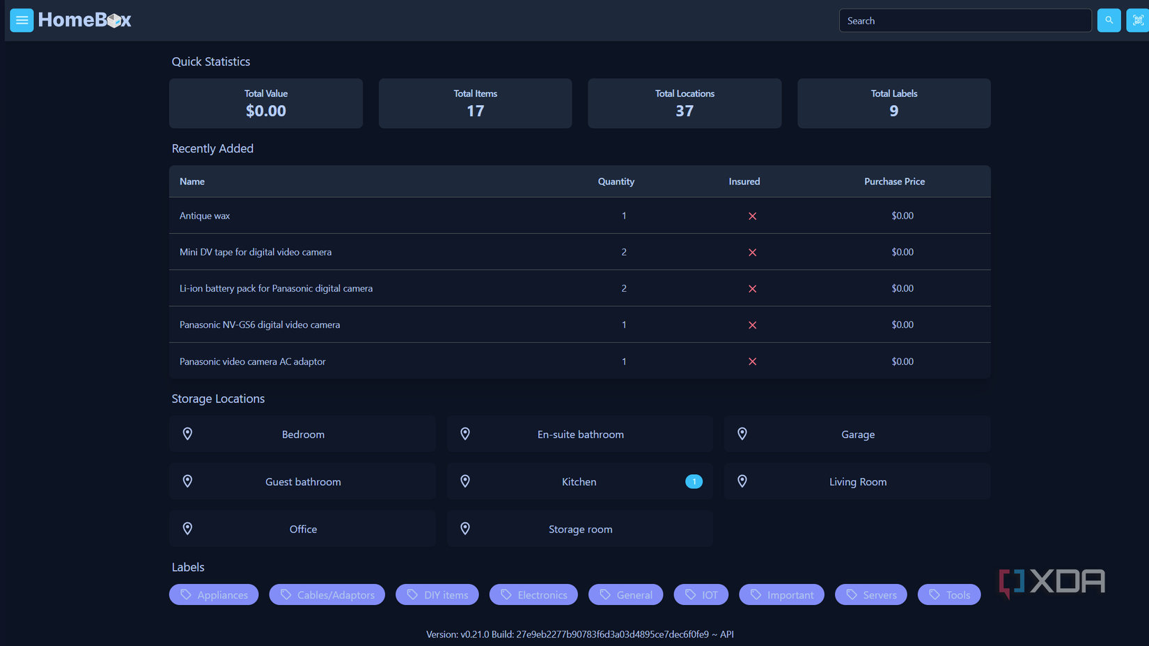The width and height of the screenshot is (1149, 646).
Task: Select the Appliances label
Action: pyautogui.click(x=214, y=594)
